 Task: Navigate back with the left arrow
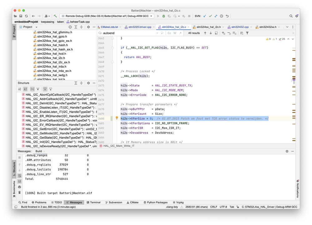click(x=33, y=16)
